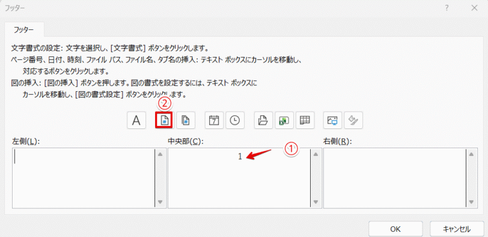This screenshot has height=237, width=488.
Task: Select the フッター tab
Action: pyautogui.click(x=24, y=30)
